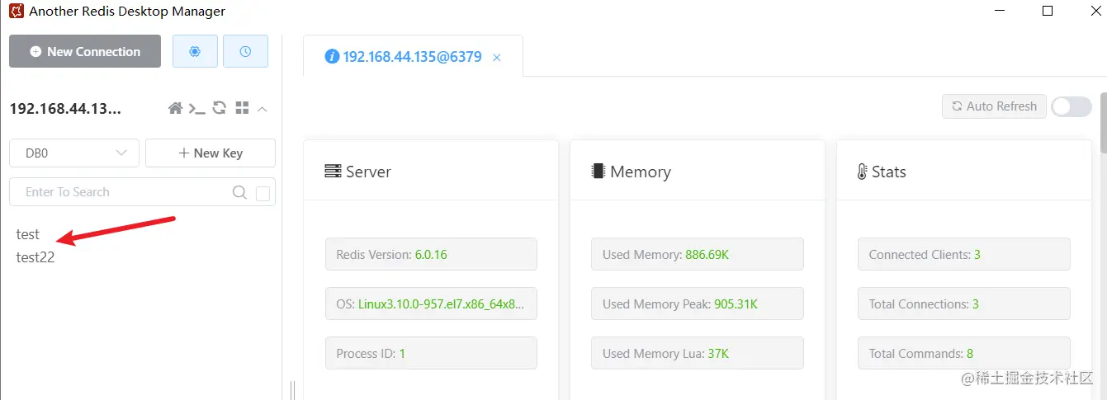
Task: Click the OS: Linux3.10.0 field
Action: pyautogui.click(x=431, y=304)
